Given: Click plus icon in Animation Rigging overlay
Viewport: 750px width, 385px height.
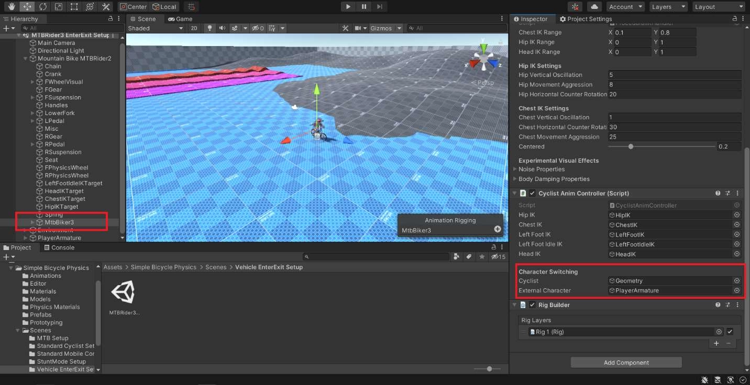Looking at the screenshot, I should pyautogui.click(x=497, y=229).
